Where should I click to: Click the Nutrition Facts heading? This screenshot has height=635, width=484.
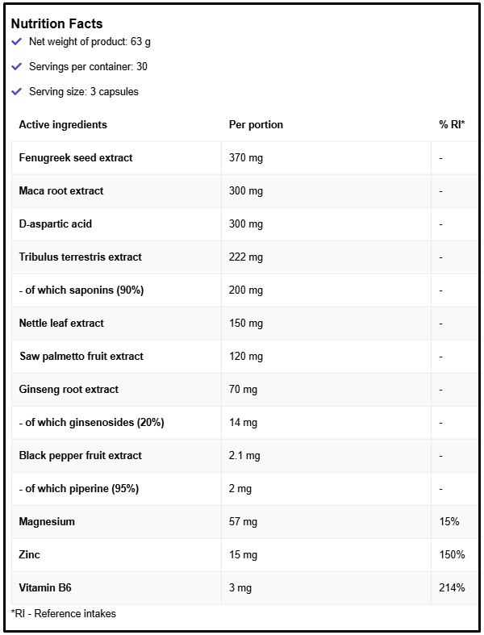[x=56, y=23]
